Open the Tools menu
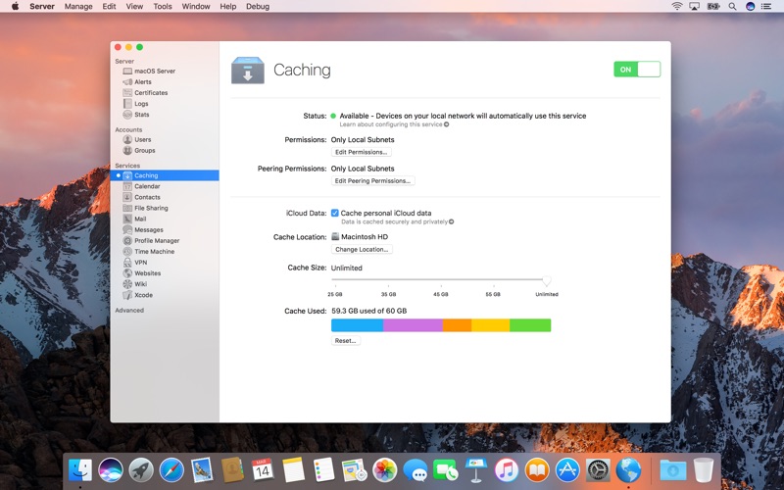Viewport: 784px width, 490px height. click(x=163, y=7)
